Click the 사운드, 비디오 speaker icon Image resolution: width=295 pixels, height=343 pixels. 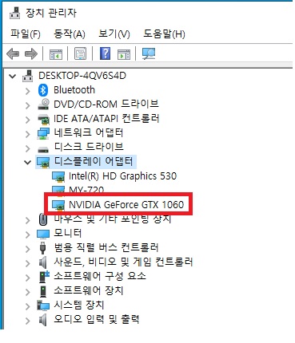pyautogui.click(x=42, y=262)
